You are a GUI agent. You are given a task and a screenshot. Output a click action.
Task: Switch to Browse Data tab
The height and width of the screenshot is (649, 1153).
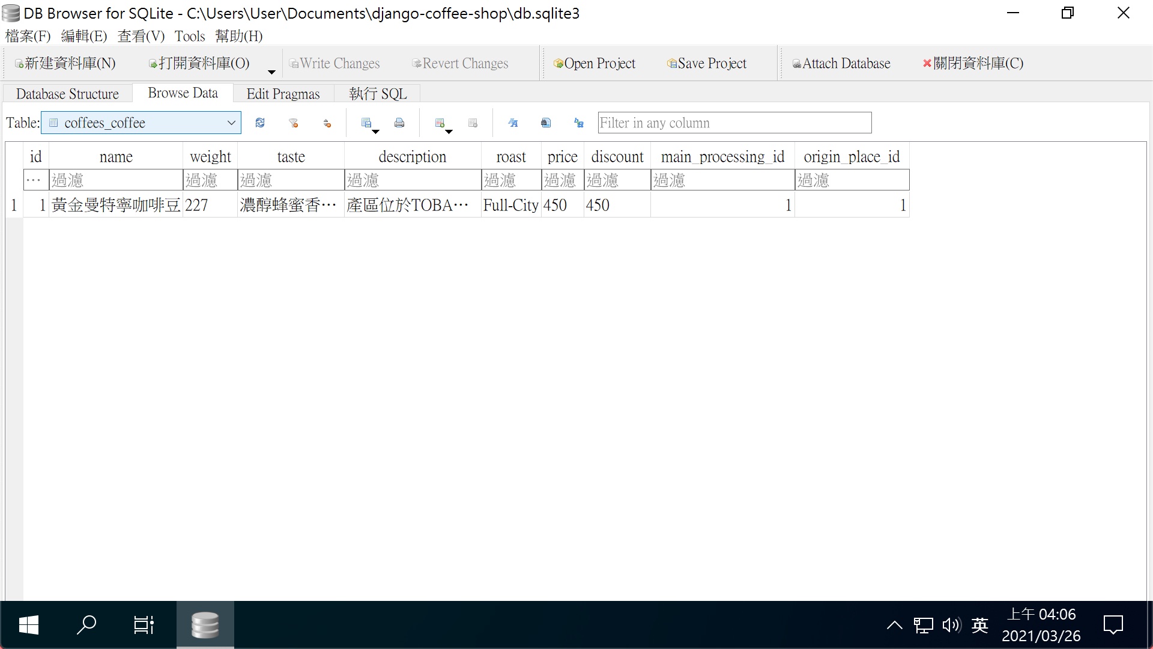pyautogui.click(x=183, y=94)
